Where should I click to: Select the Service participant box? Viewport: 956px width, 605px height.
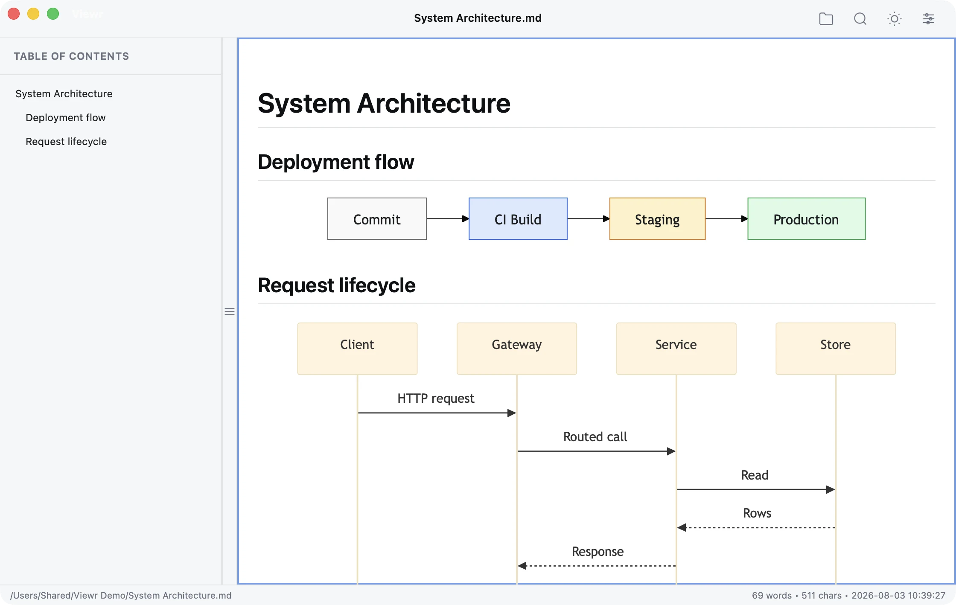(x=676, y=349)
